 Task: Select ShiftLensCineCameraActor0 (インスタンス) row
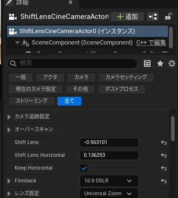(x=88, y=31)
